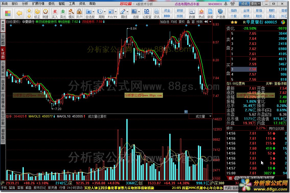Click the shirt skin icon
This screenshot has height=193, width=290.
pos(232,4)
